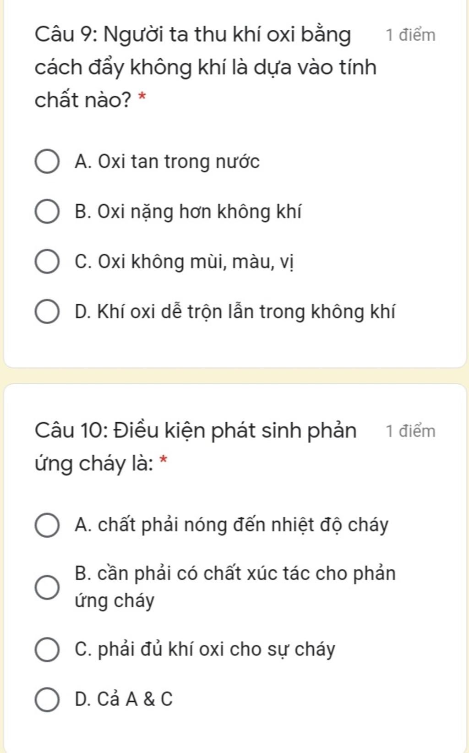Select radio circle A. chất phải nóng đến nhiệt độ cháy

coord(47,525)
